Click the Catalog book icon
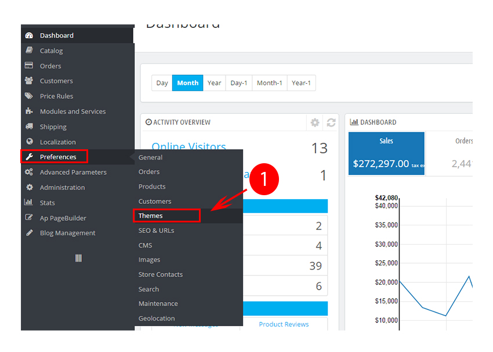493x352 pixels. pos(29,51)
